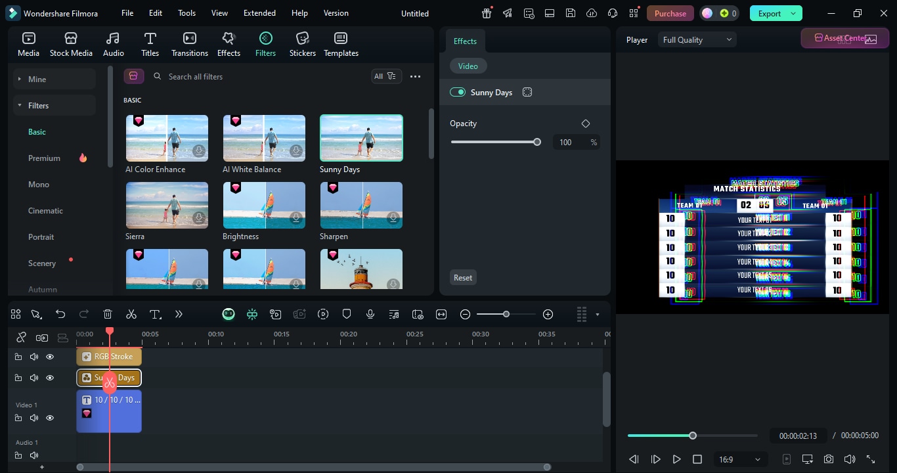Image resolution: width=897 pixels, height=473 pixels.
Task: Open the Extended menu
Action: point(259,13)
